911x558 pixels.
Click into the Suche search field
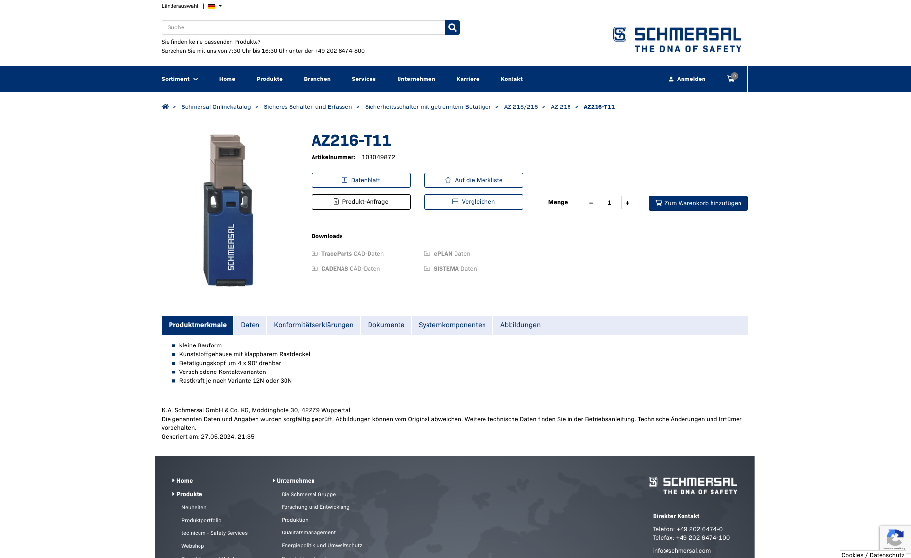(303, 27)
